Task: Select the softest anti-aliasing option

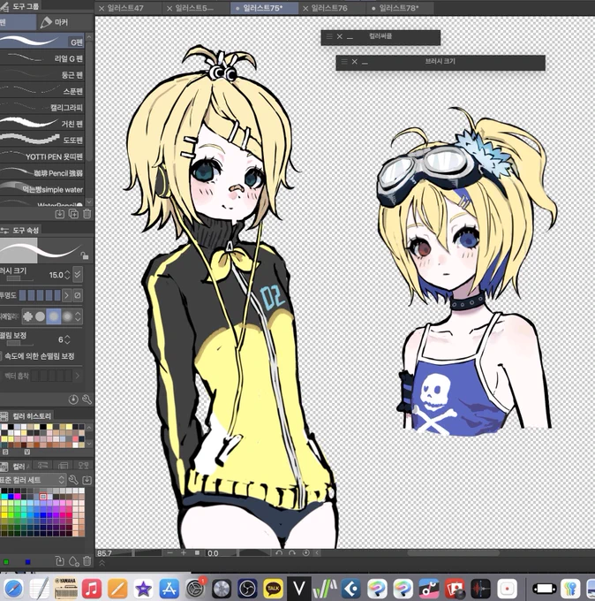Action: (x=67, y=316)
